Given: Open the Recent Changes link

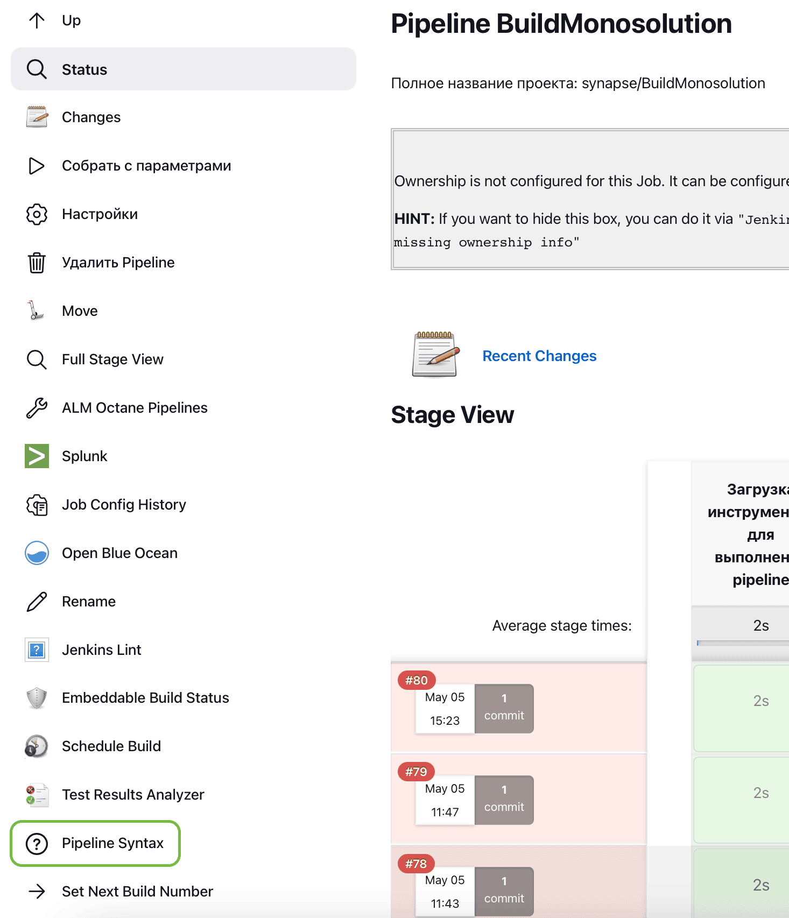Looking at the screenshot, I should click(x=539, y=356).
